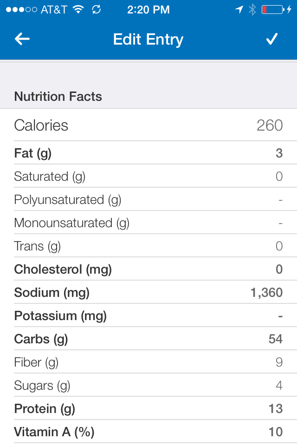Select the Fat (g) value field

click(279, 153)
